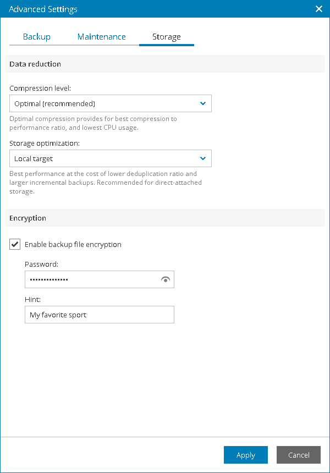Click the Encryption section header
Viewport: 330px width, 473px height.
pos(28,218)
